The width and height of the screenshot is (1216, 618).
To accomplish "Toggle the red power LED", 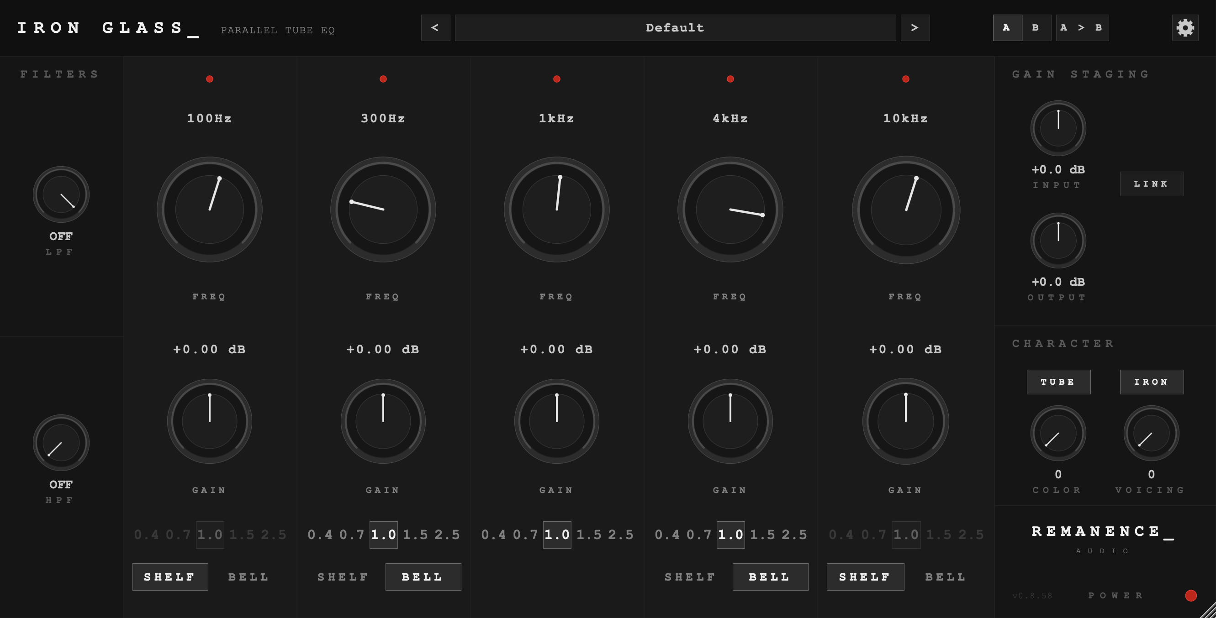I will tap(1190, 595).
